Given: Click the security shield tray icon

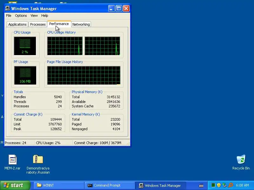Looking at the screenshot, I should 219,185.
